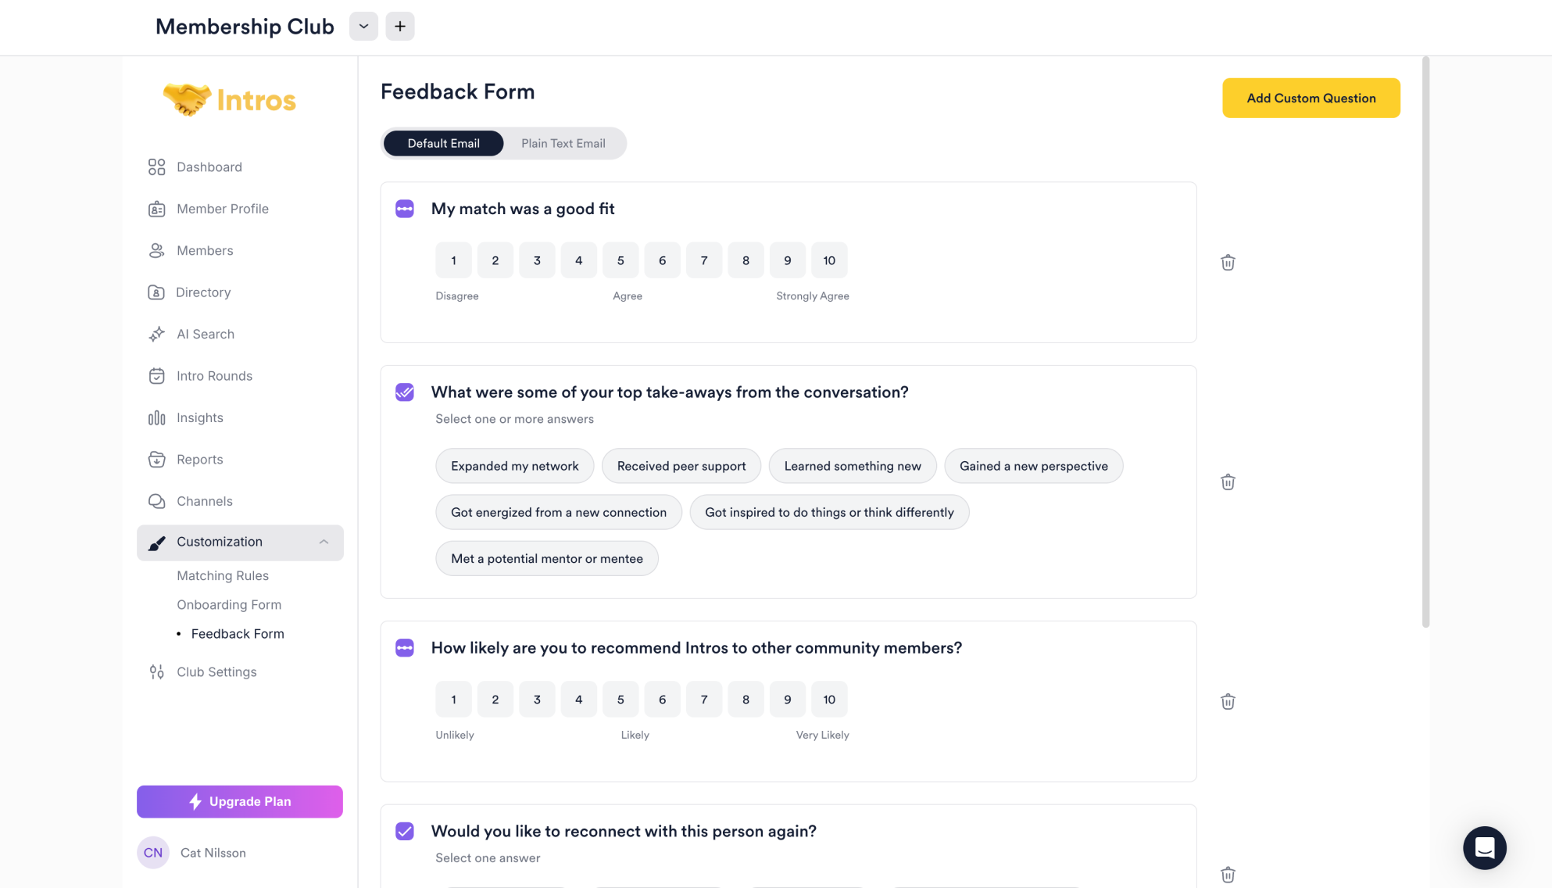This screenshot has height=888, width=1552.
Task: Remove the recommend Intros question via trash icon
Action: tap(1228, 702)
